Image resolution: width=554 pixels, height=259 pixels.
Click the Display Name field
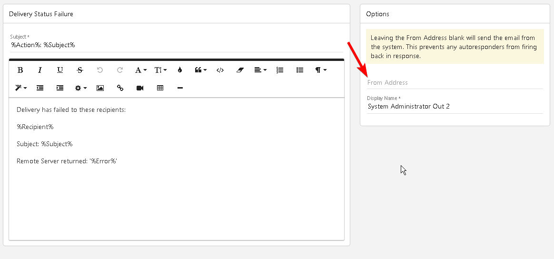(x=455, y=106)
